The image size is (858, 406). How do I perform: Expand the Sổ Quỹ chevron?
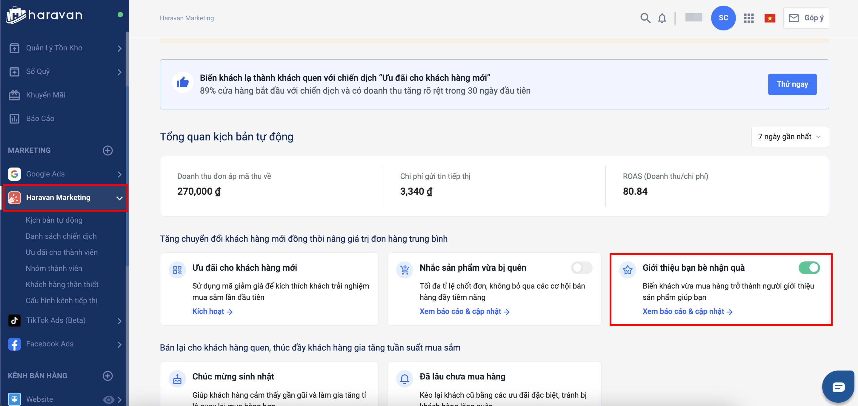[x=120, y=72]
